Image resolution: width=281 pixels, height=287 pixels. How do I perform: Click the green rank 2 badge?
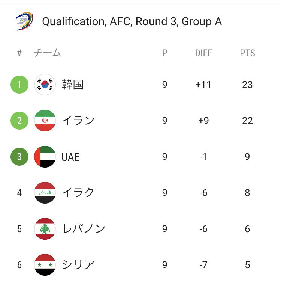[19, 121]
